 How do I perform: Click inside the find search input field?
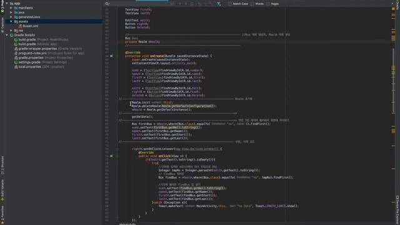(139, 4)
